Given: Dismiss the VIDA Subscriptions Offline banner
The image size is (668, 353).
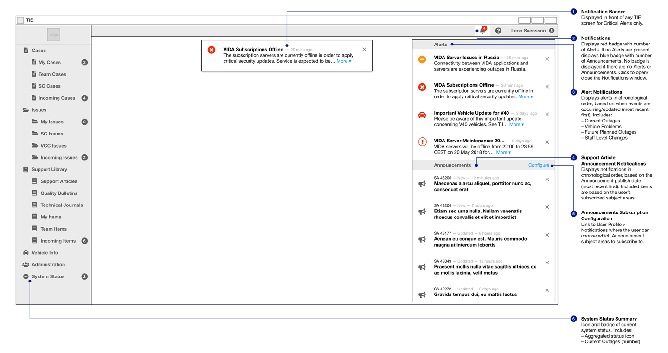Looking at the screenshot, I should (364, 49).
